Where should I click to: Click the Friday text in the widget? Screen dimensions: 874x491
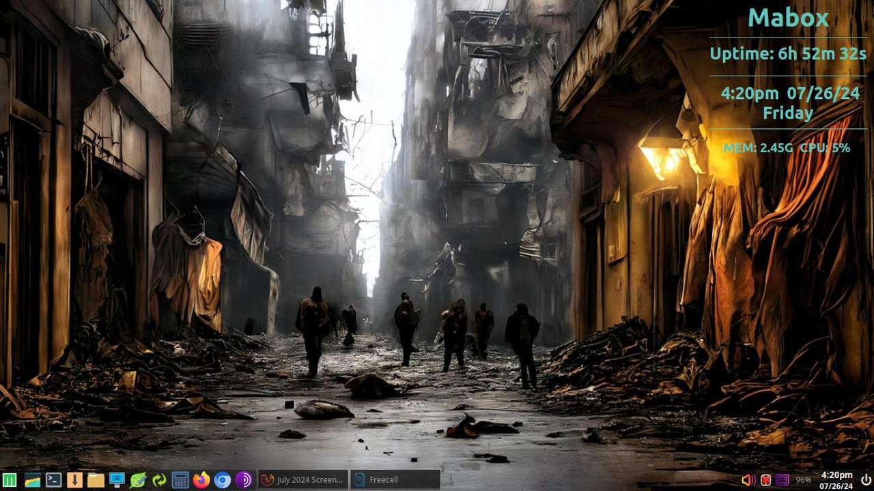tap(788, 113)
